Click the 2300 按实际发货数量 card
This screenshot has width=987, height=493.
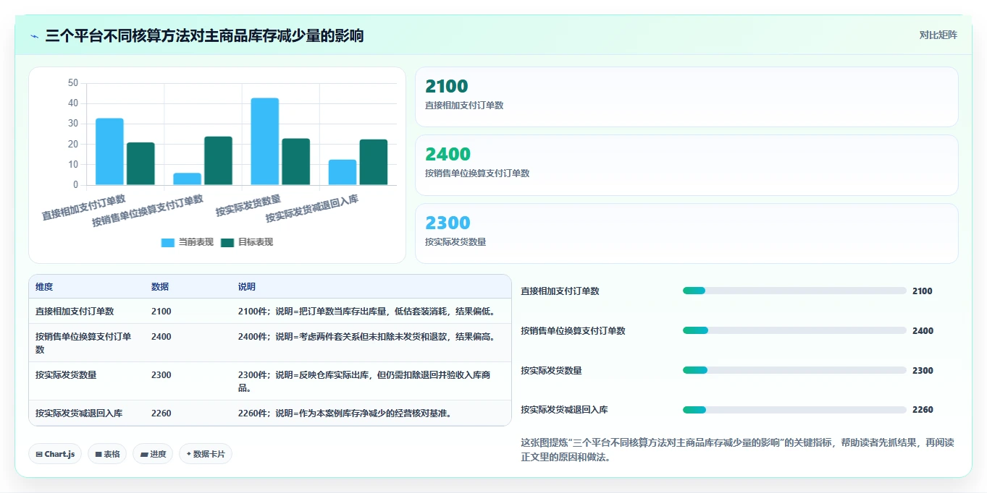(686, 233)
